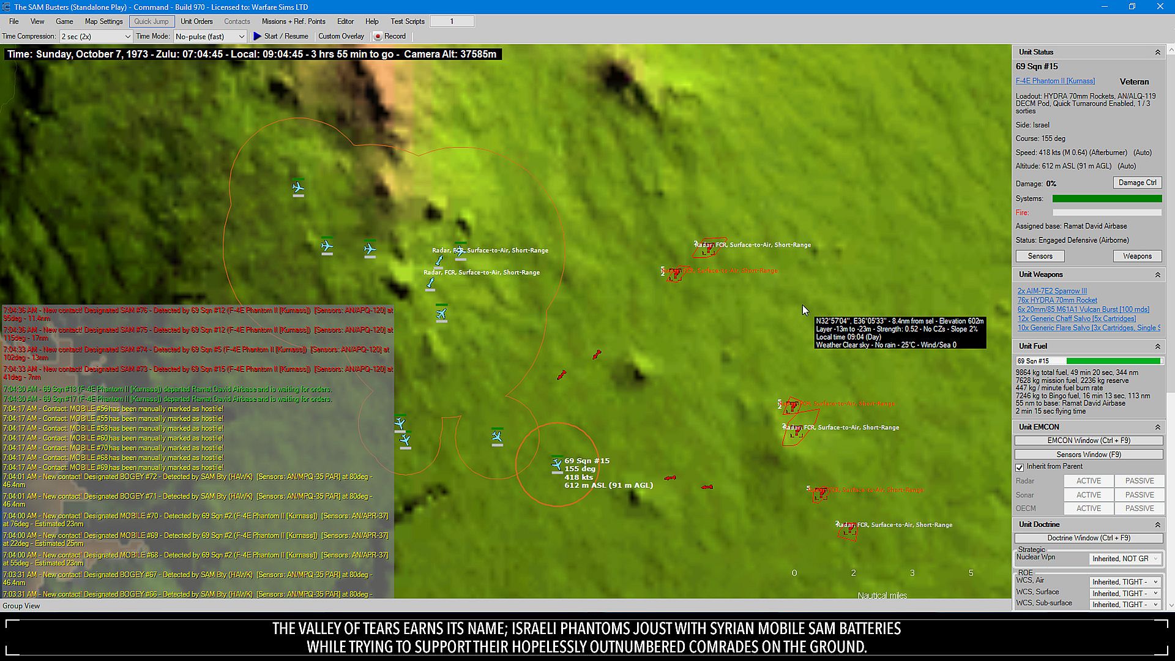Click the red Record icon
Viewport: 1175px width, 661px height.
click(x=378, y=36)
